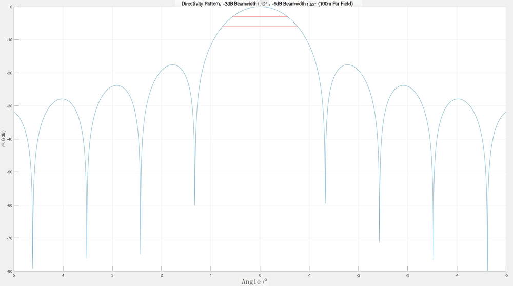Viewport: 513px width, 286px height.
Task: Click the 1.53° beamwidth value in title
Action: point(311,4)
